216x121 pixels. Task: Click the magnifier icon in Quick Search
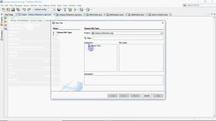[185, 5]
